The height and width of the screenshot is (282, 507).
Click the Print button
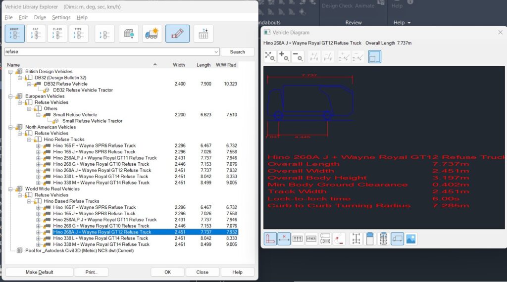(x=91, y=272)
